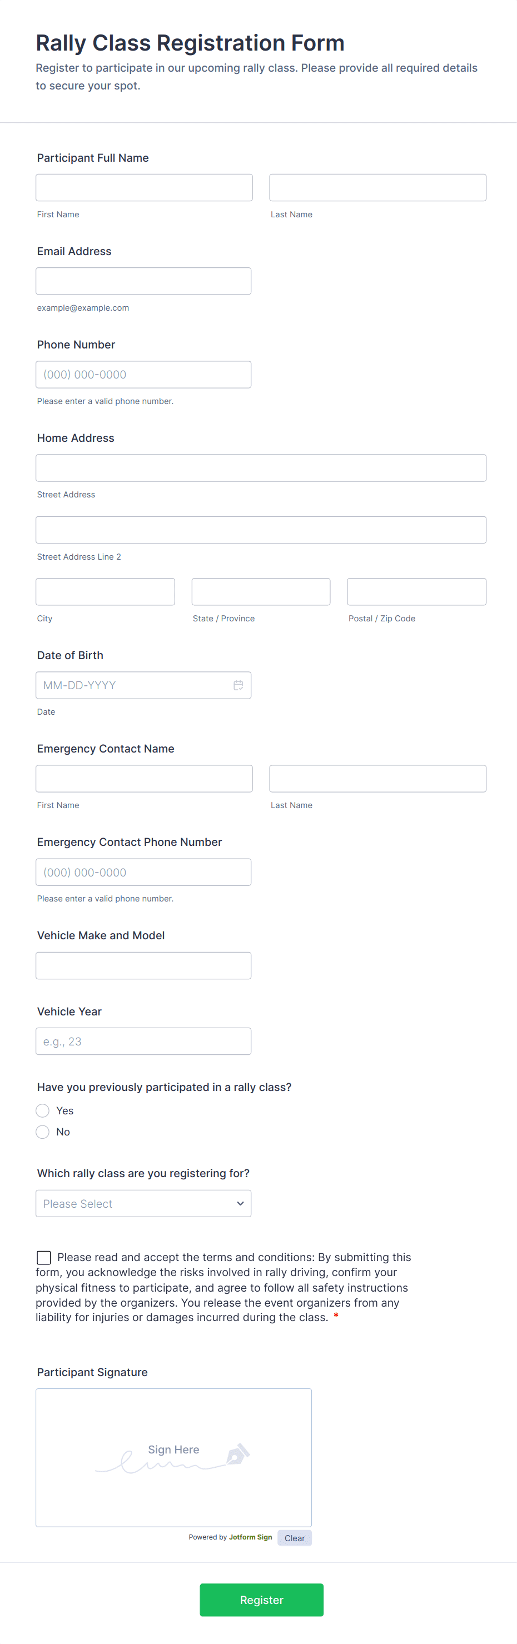
Task: Click the Clear button below the signature
Action: [294, 1537]
